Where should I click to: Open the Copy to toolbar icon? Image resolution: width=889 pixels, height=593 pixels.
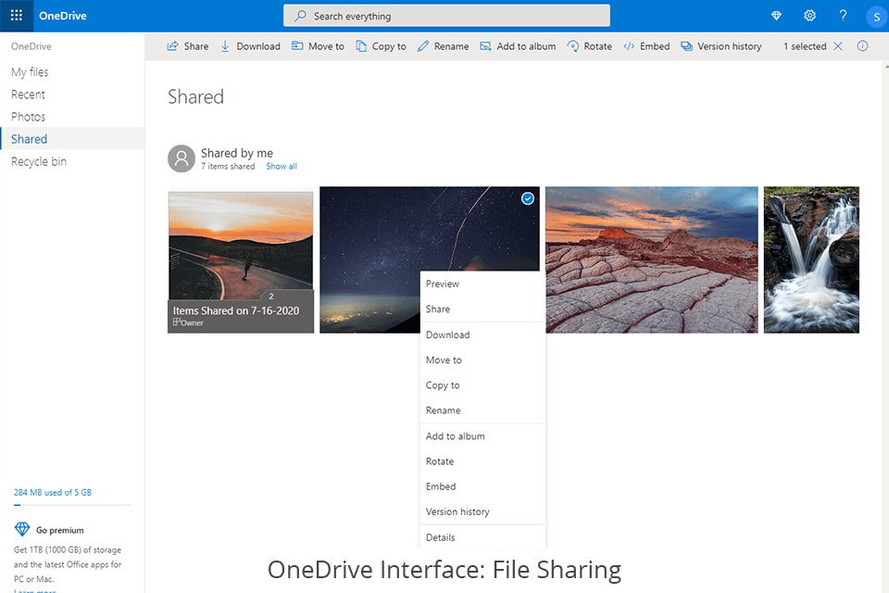[x=381, y=45]
